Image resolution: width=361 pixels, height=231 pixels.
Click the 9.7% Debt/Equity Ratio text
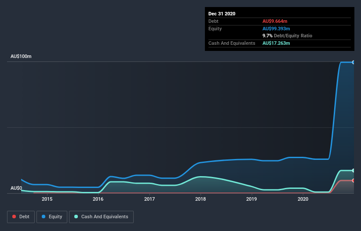click(x=287, y=36)
